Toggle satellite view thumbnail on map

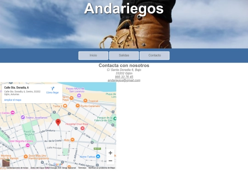(6, 163)
